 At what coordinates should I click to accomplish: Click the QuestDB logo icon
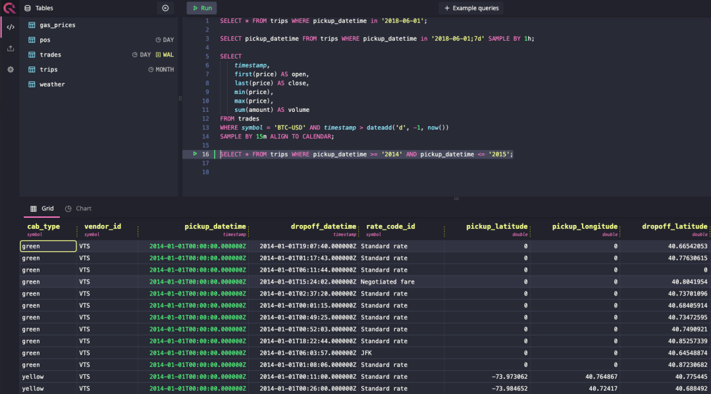[9, 8]
